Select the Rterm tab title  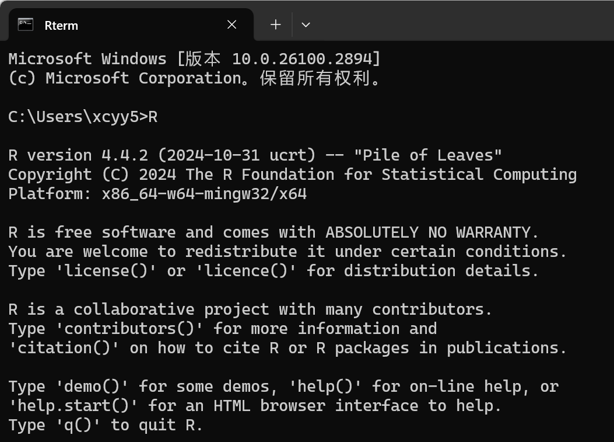pos(61,25)
